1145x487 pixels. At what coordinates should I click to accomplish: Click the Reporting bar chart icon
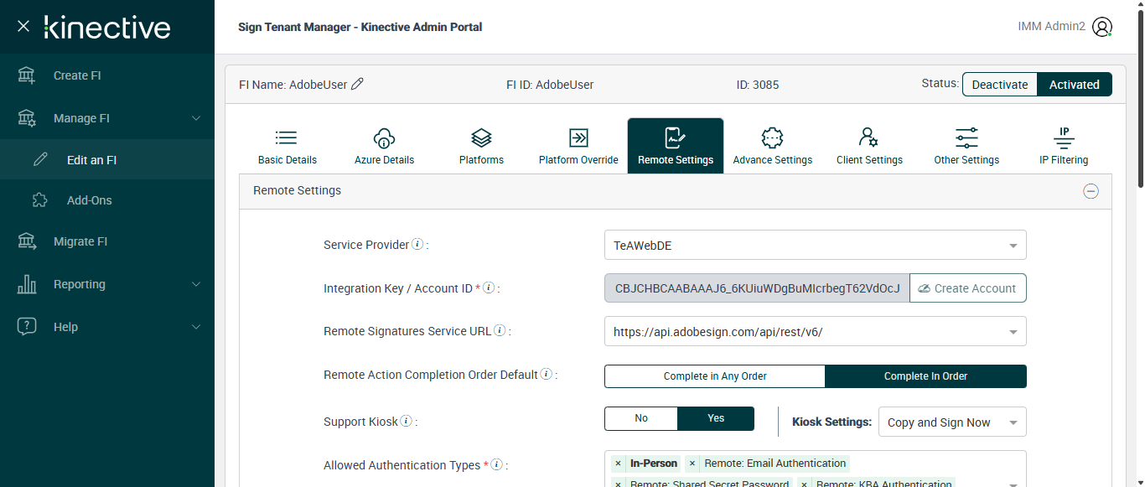coord(27,284)
